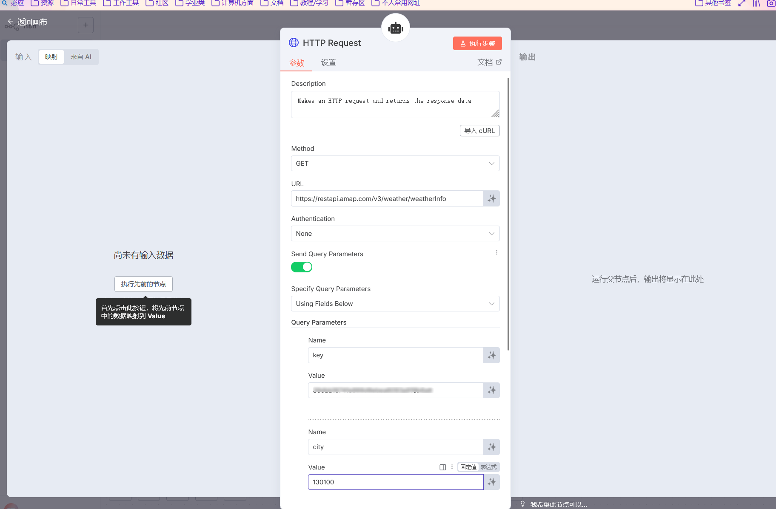Click the parameters panel vertical scrollbar
This screenshot has height=509, width=776.
(508, 212)
